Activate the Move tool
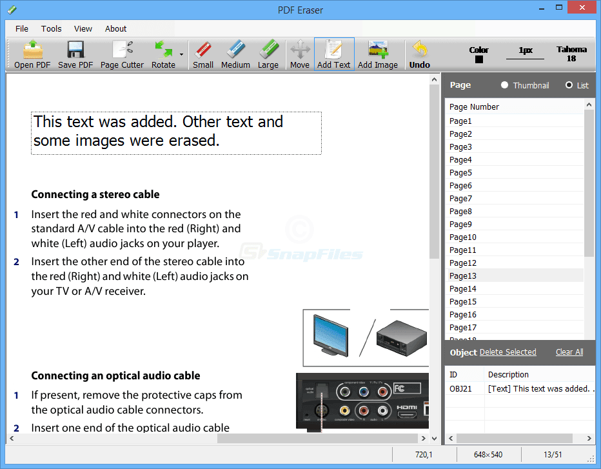Image resolution: width=601 pixels, height=469 pixels. [x=300, y=54]
